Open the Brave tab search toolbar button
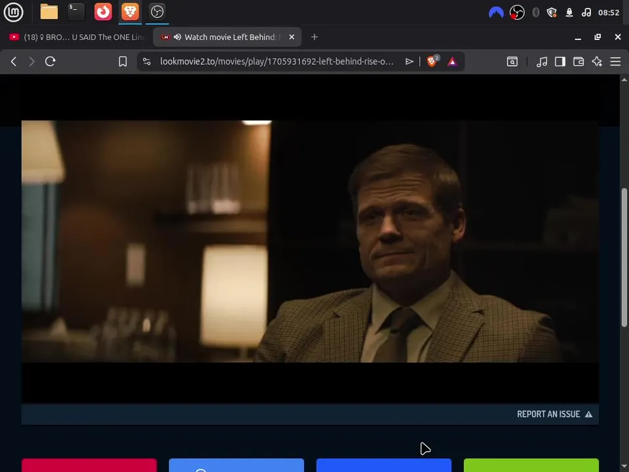 click(512, 62)
